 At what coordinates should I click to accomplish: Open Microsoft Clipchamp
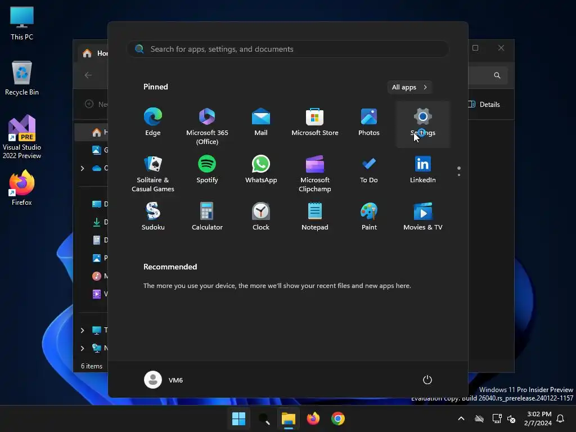[315, 173]
